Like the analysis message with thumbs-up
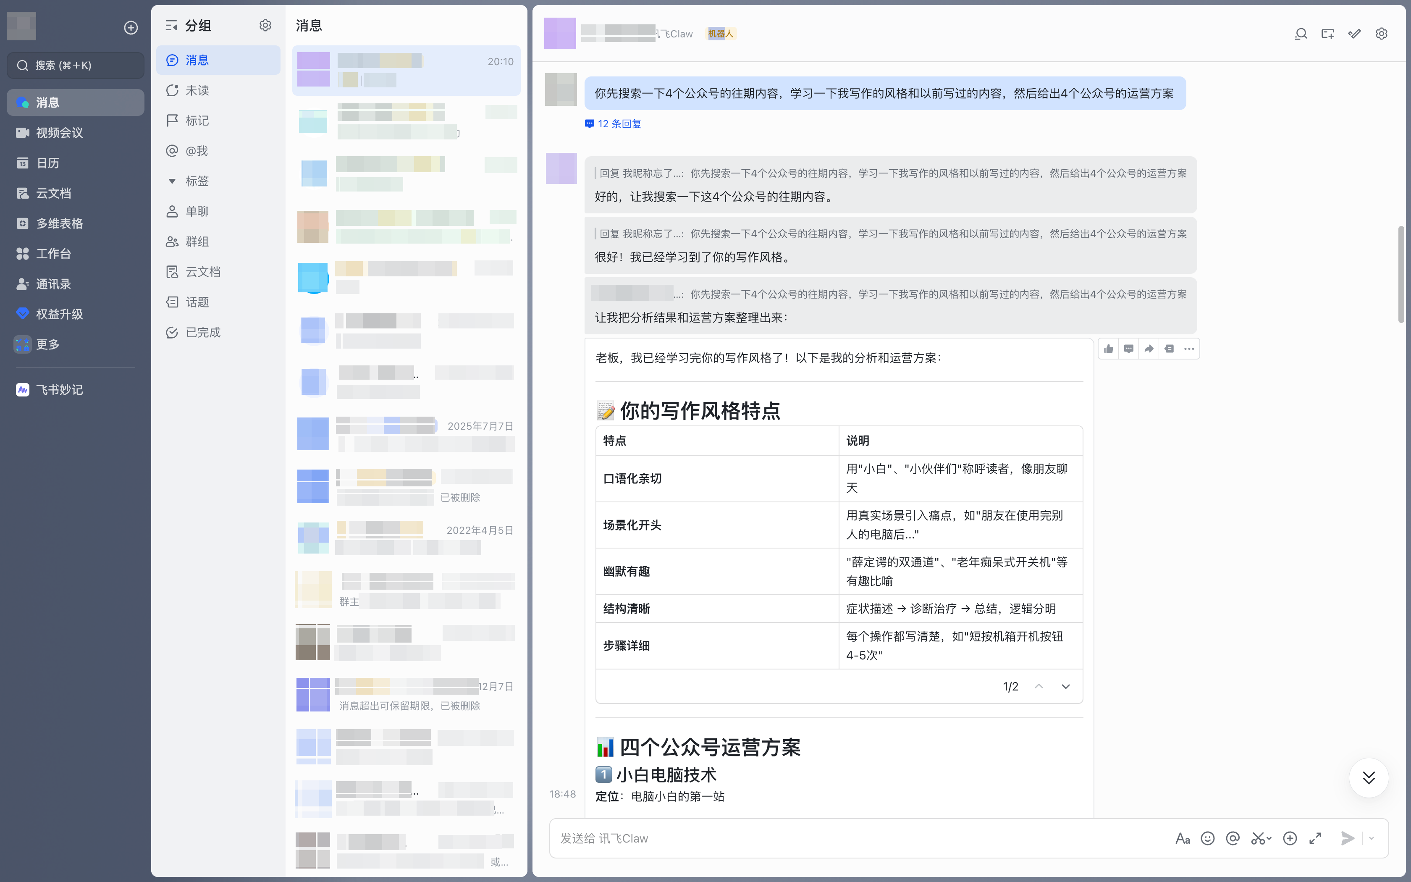 [x=1108, y=348]
